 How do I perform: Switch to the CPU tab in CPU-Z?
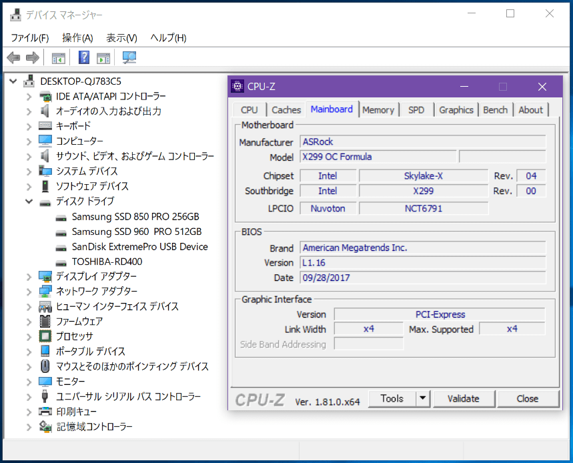click(x=249, y=110)
